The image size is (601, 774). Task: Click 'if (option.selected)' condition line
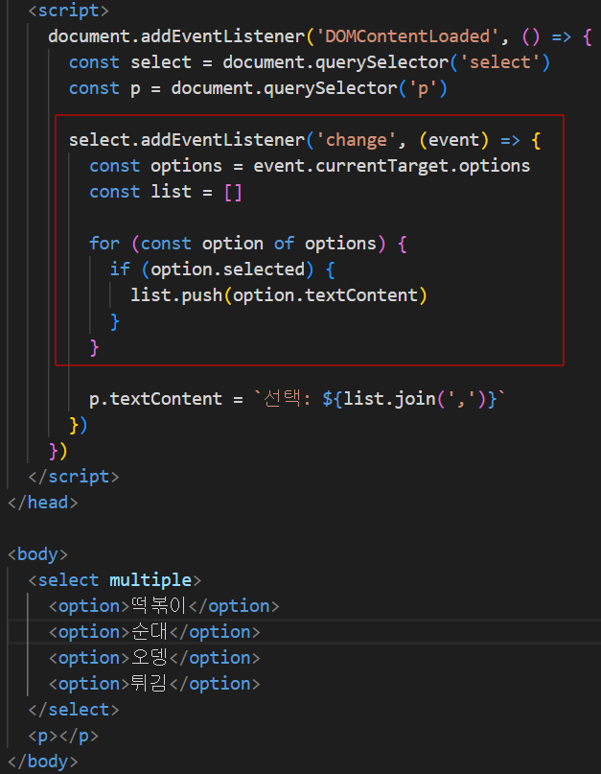click(222, 270)
